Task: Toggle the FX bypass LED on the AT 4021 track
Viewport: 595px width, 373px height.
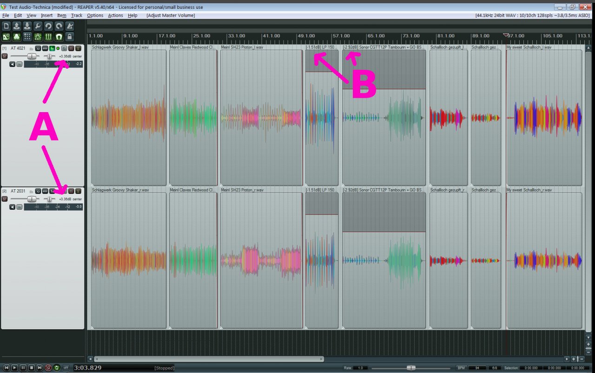Action: coord(58,48)
